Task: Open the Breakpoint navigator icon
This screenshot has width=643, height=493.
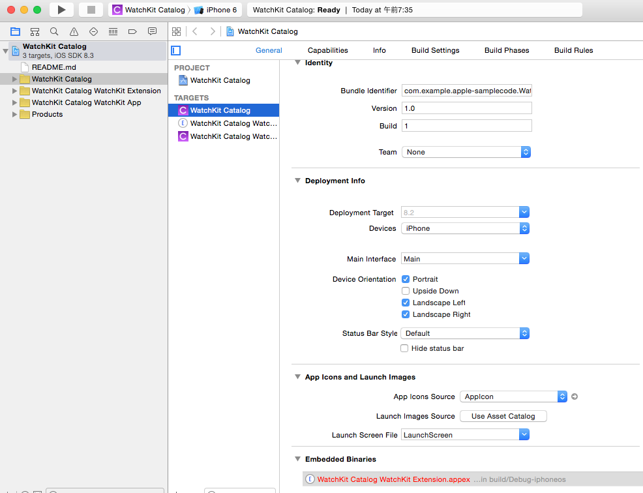Action: [x=132, y=31]
